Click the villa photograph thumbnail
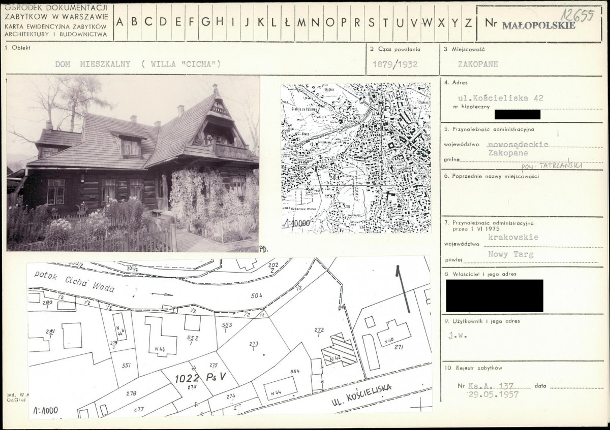610x430 pixels. [133, 163]
